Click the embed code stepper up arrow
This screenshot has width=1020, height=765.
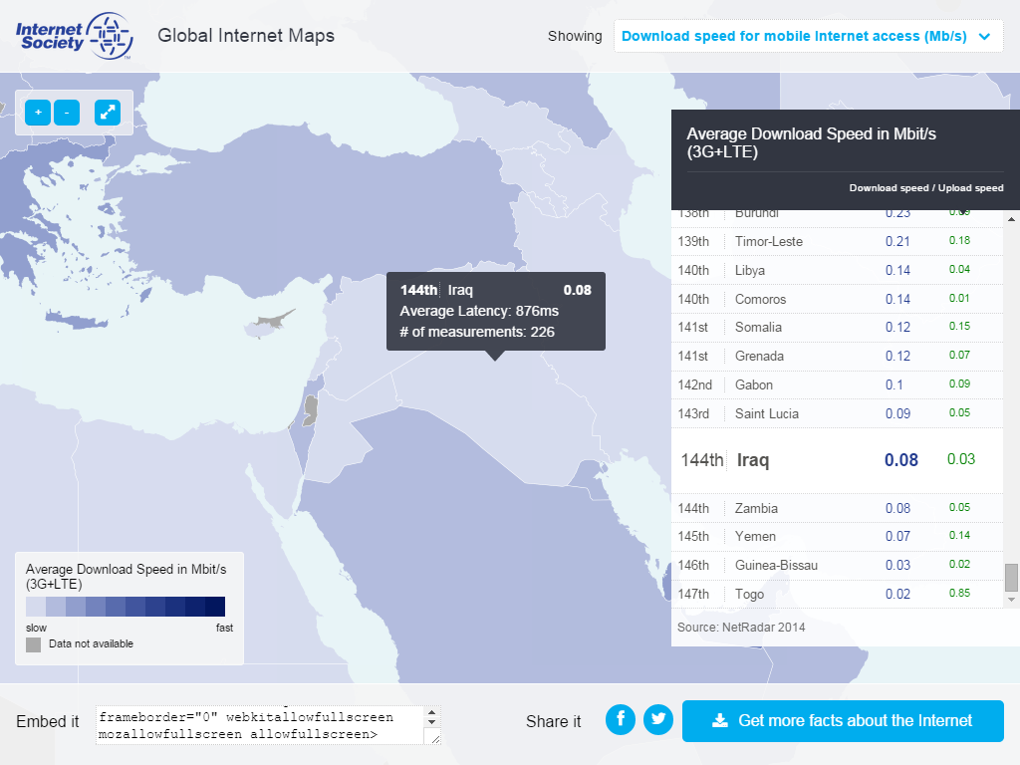click(x=431, y=712)
